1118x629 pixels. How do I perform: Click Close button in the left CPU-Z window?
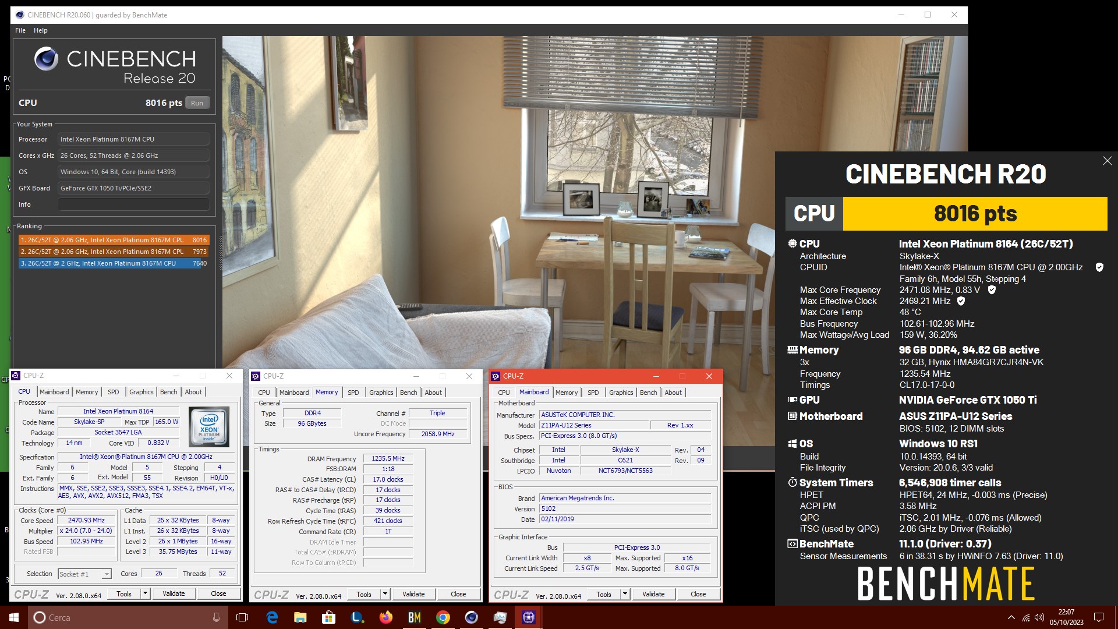[x=218, y=593]
